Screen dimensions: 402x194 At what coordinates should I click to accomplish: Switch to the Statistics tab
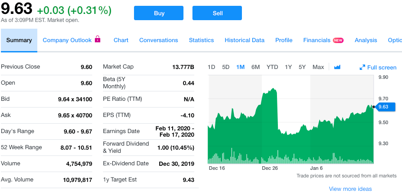tap(201, 40)
